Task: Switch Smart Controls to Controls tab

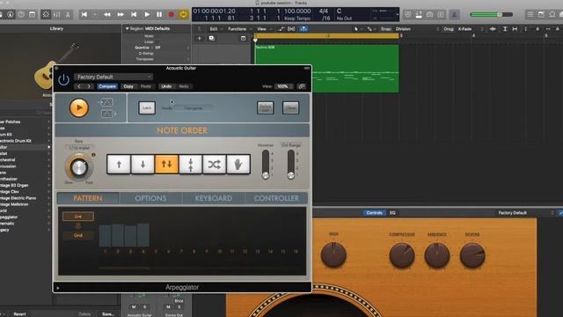Action: [374, 213]
